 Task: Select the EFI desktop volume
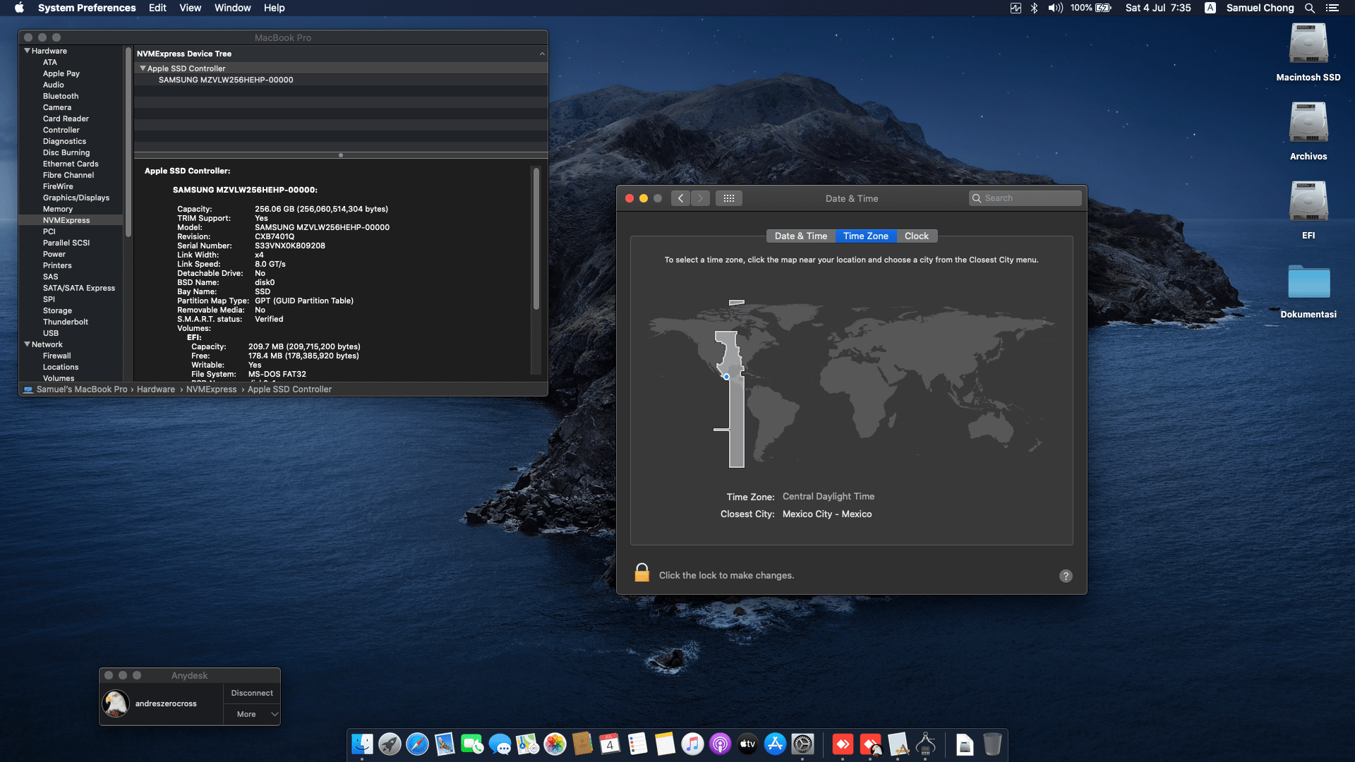pyautogui.click(x=1308, y=211)
